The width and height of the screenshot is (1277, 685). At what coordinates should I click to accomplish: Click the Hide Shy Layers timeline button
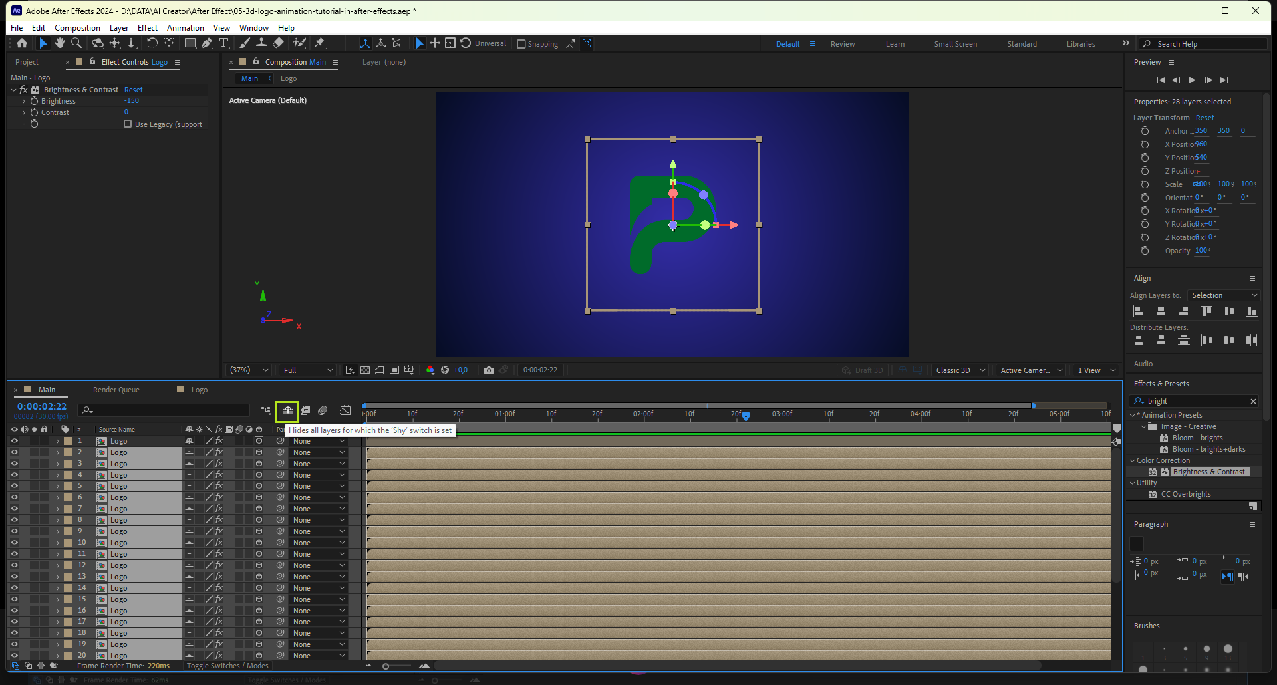(287, 411)
